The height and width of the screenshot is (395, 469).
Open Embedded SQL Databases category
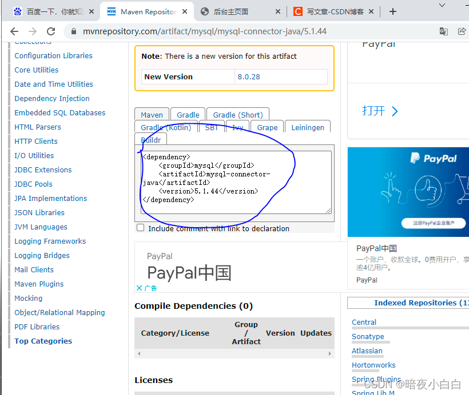click(x=60, y=112)
